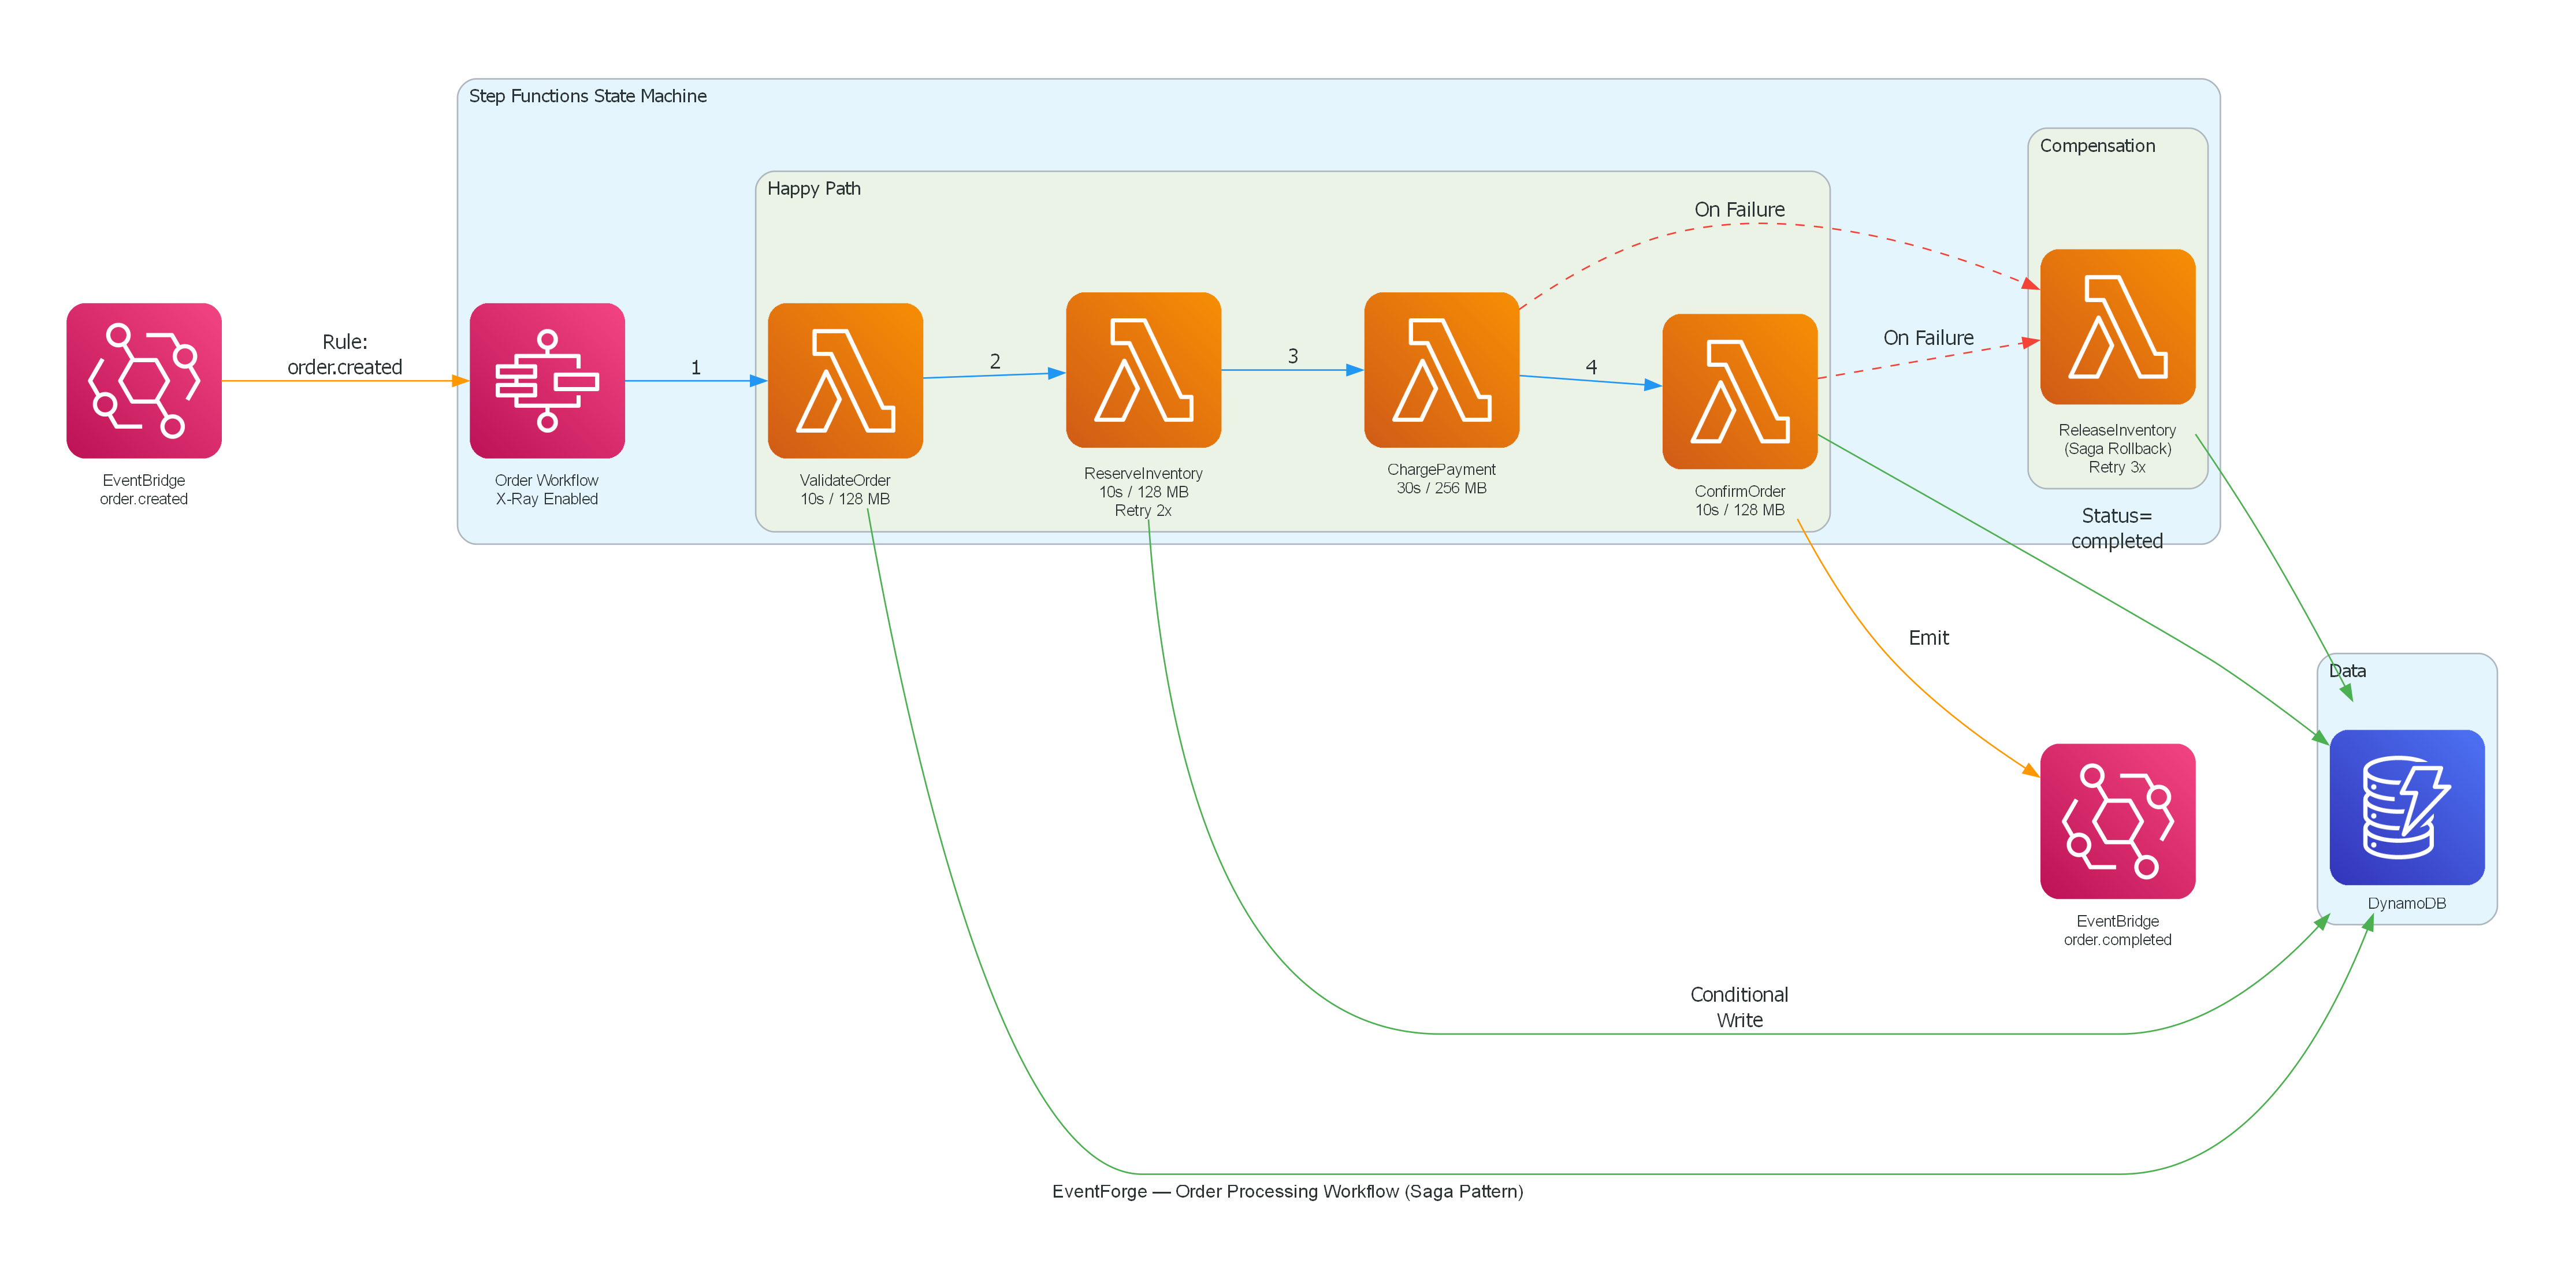Image resolution: width=2576 pixels, height=1275 pixels.
Task: Click the 'DynamoDB' caption text
Action: [2407, 904]
